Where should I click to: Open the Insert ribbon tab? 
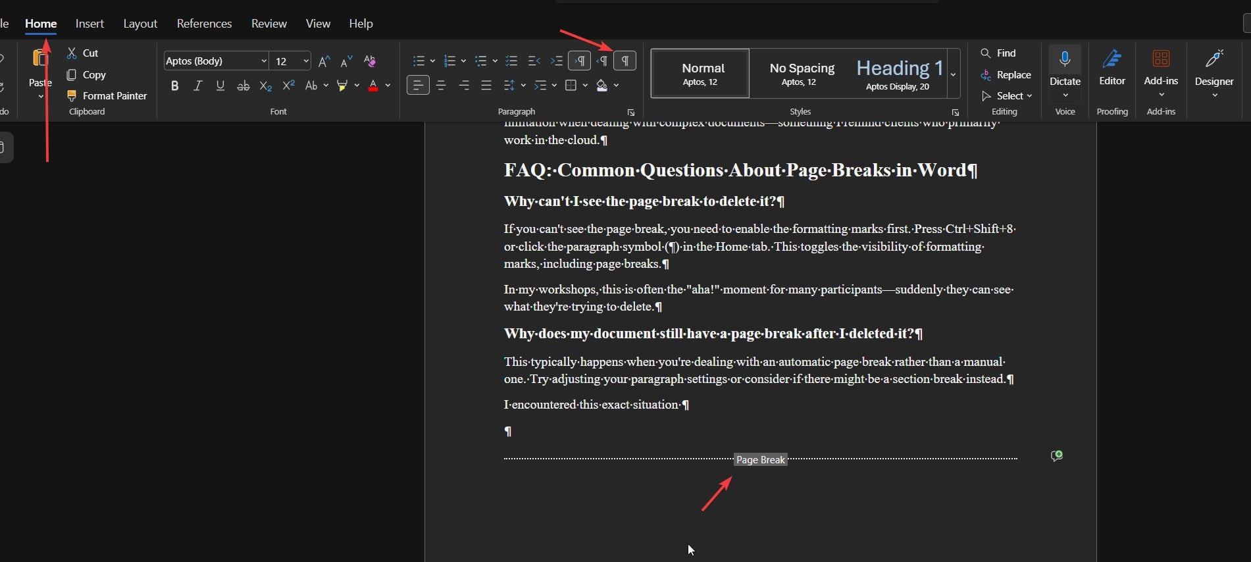point(89,24)
